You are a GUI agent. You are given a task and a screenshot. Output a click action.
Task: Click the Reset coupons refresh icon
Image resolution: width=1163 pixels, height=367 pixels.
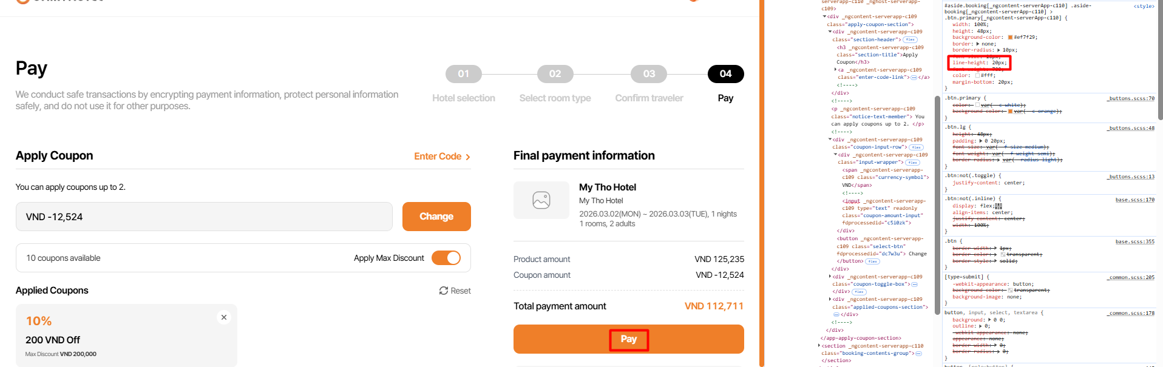click(x=444, y=291)
